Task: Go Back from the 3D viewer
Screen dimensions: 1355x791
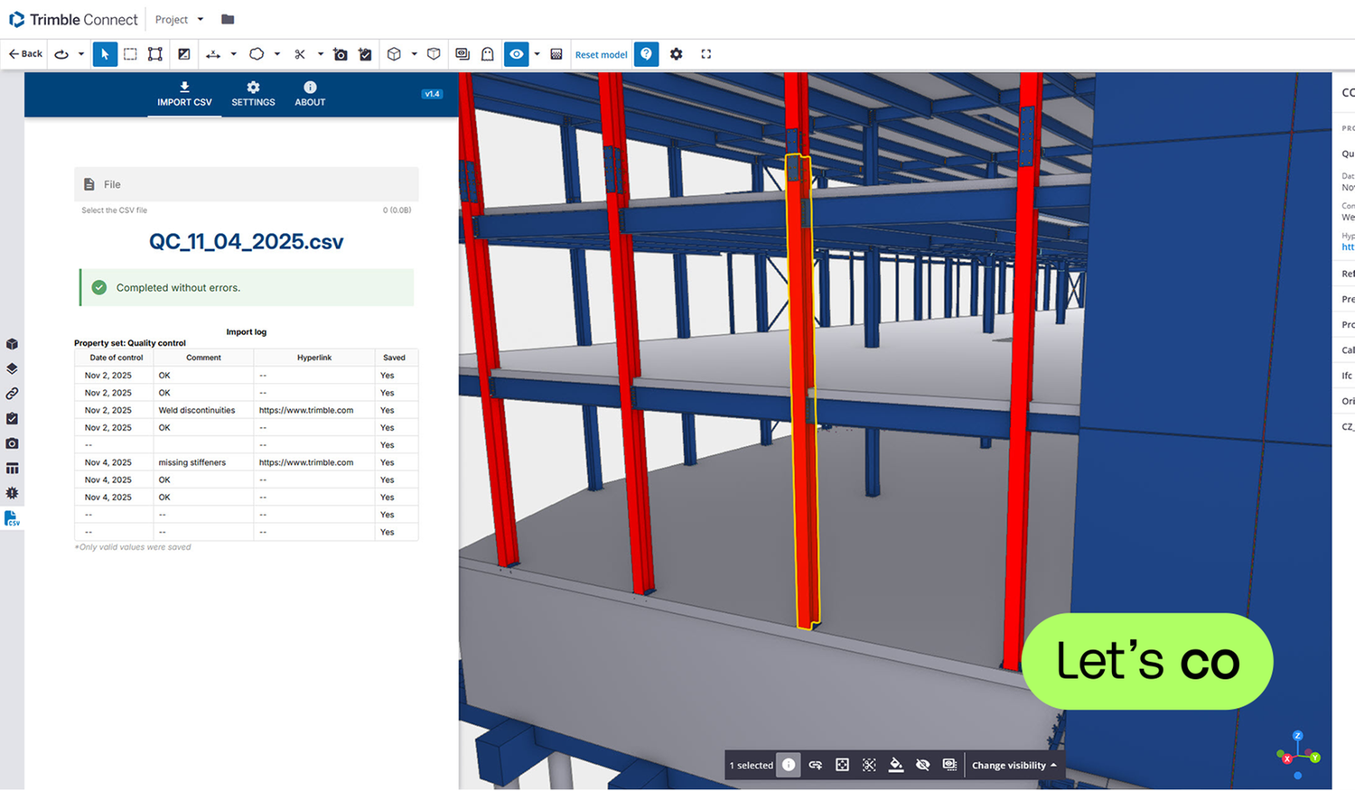Action: click(x=25, y=54)
